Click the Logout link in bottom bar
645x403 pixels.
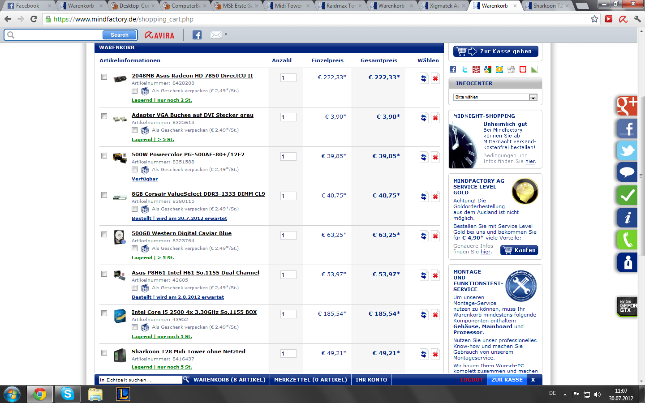[471, 380]
